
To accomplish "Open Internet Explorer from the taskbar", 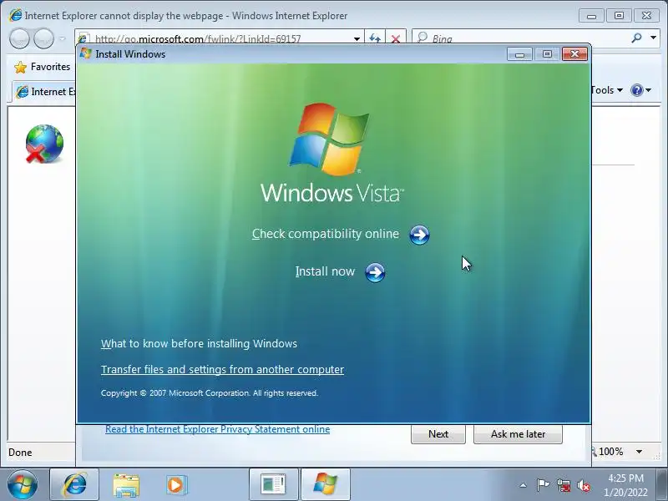I will point(74,484).
